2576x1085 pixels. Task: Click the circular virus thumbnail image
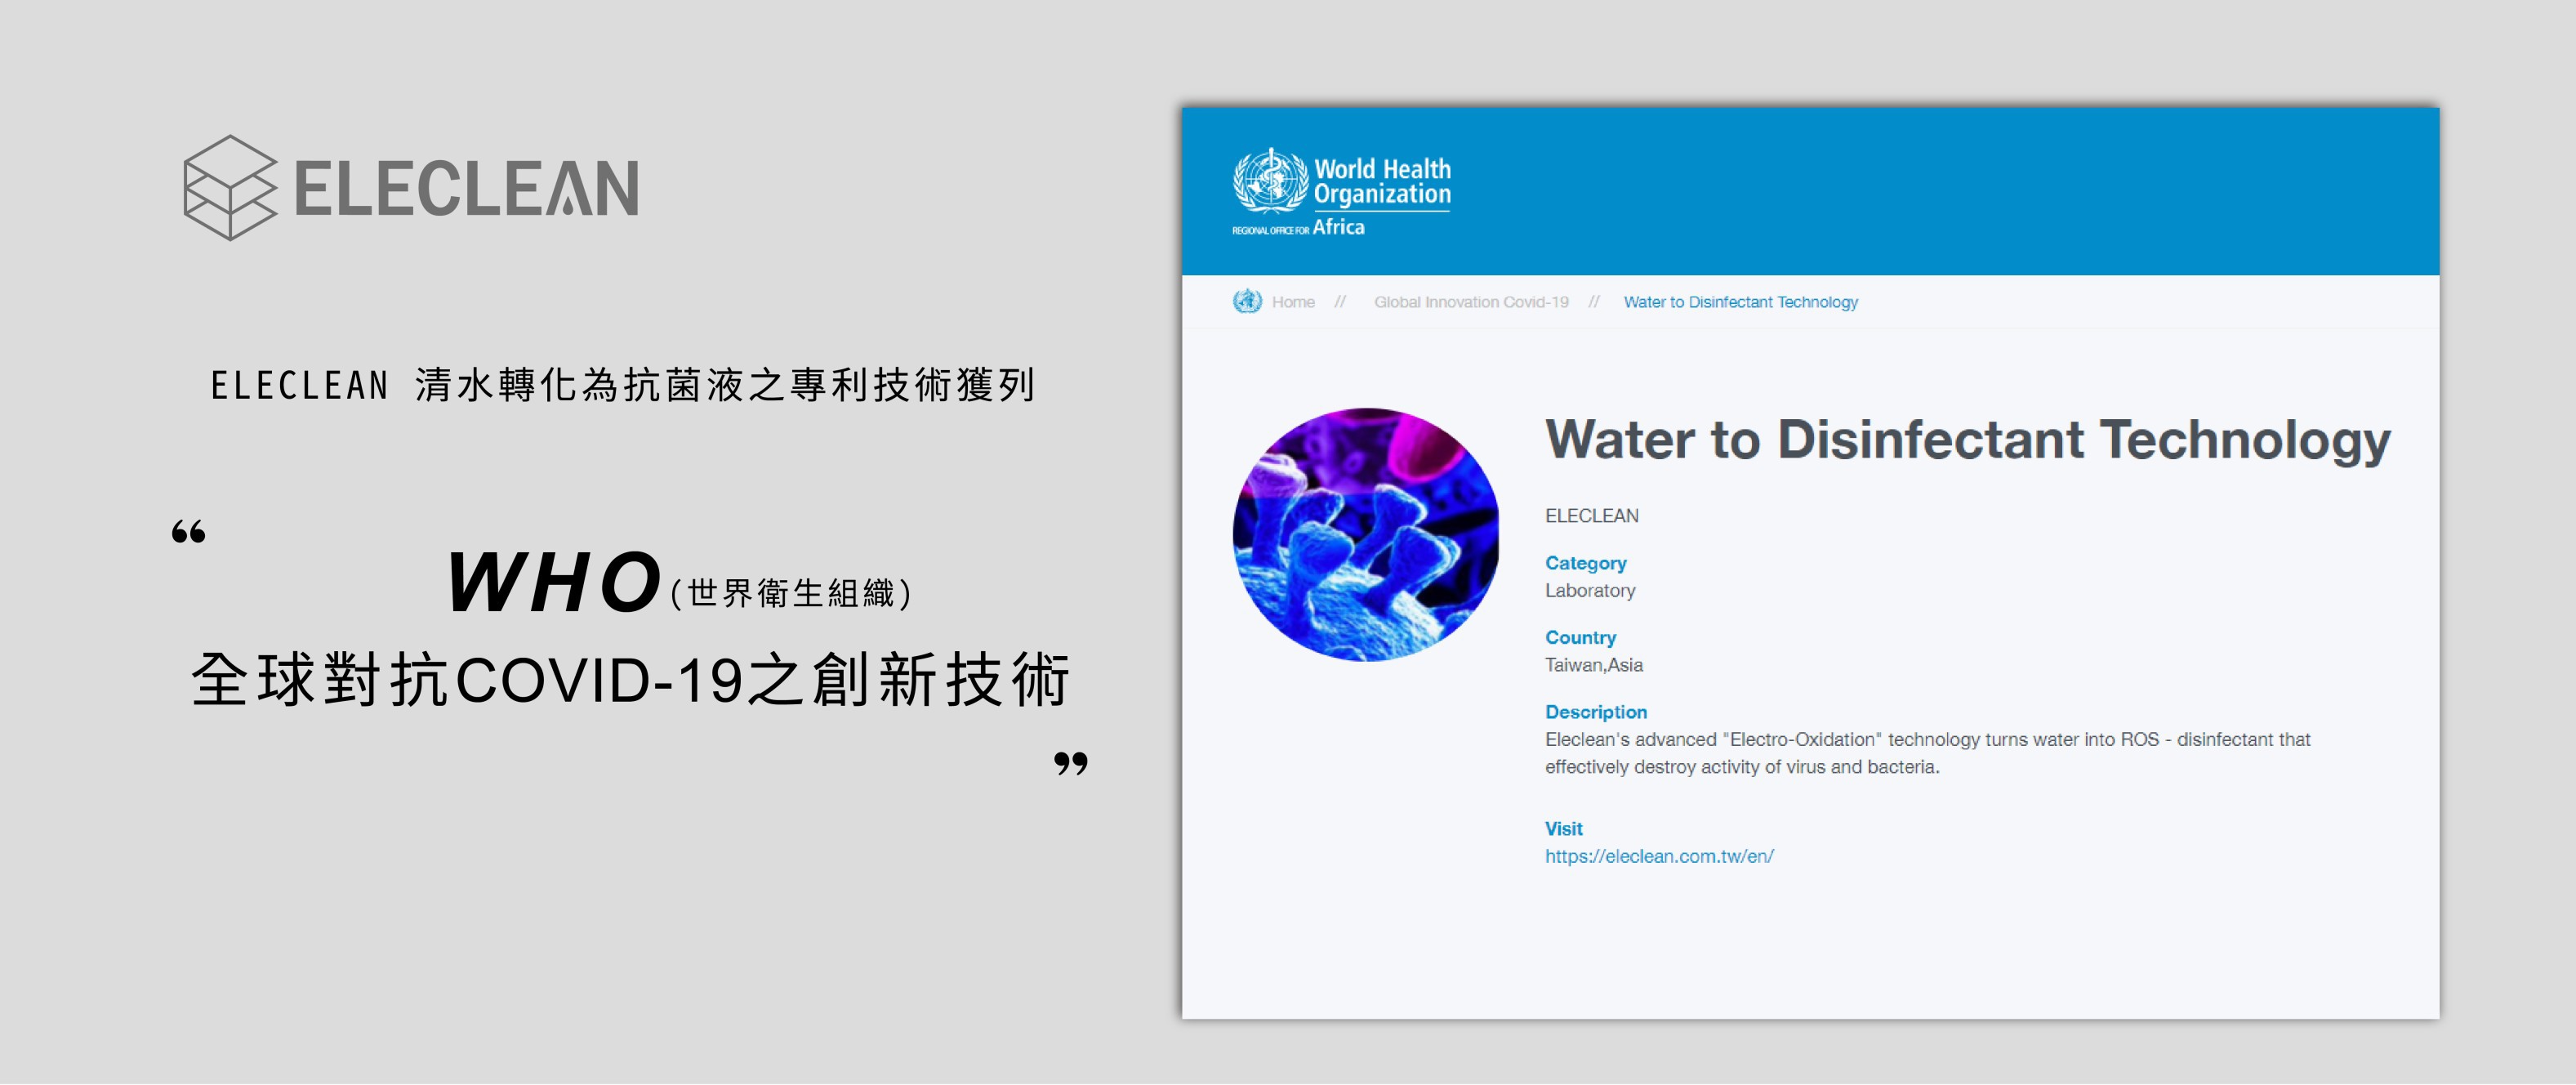1366,534
